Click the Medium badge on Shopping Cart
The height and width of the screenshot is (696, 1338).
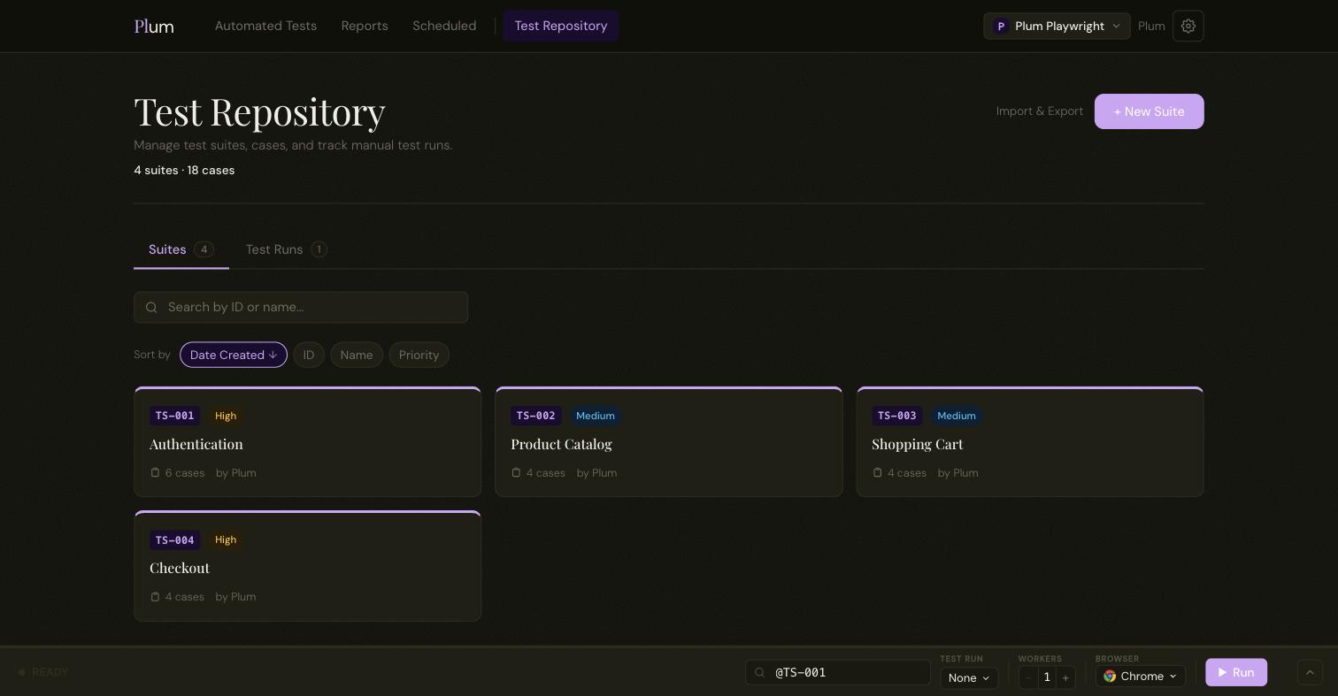point(957,416)
